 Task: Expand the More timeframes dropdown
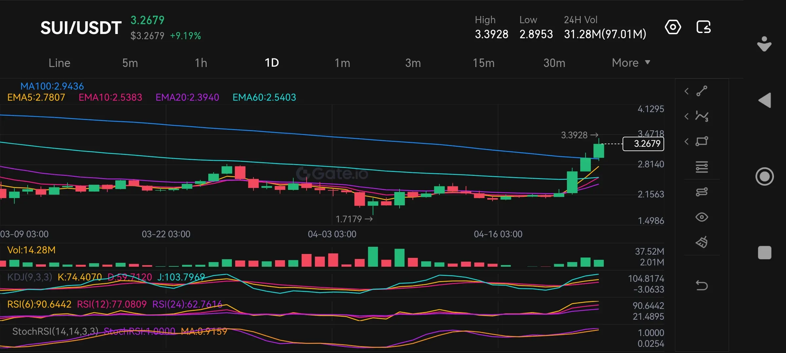[630, 63]
